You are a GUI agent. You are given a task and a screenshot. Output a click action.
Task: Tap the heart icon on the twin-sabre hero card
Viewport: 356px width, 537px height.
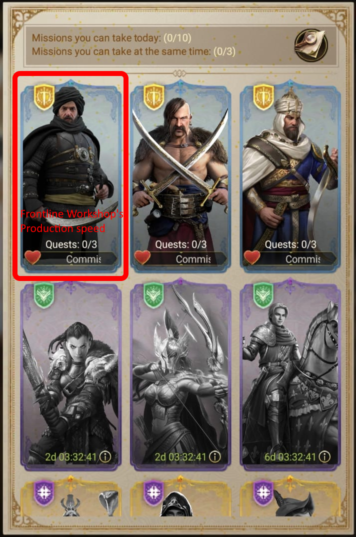pyautogui.click(x=142, y=257)
